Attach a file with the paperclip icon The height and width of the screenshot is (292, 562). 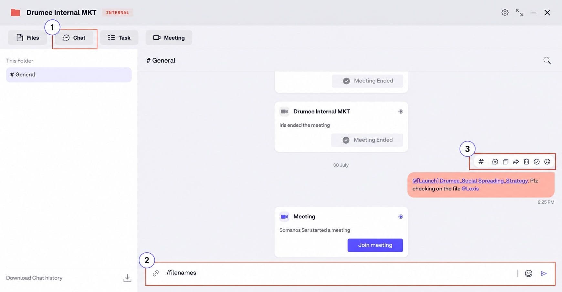(156, 273)
